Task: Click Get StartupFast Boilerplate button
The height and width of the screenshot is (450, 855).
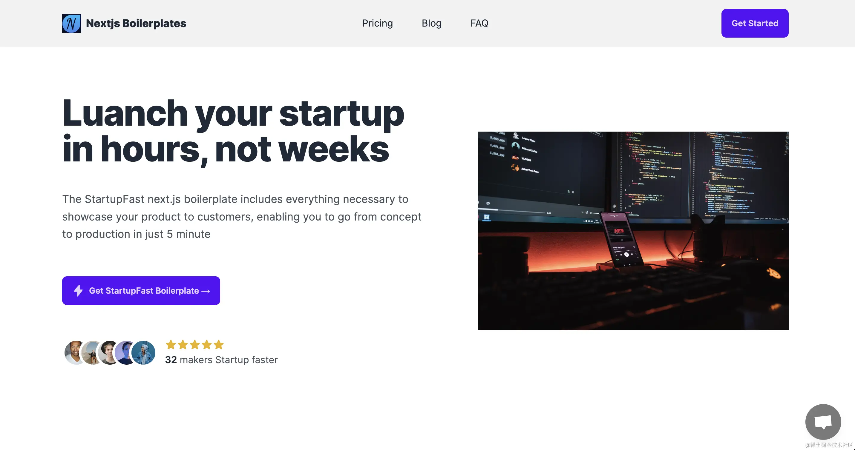Action: tap(141, 290)
